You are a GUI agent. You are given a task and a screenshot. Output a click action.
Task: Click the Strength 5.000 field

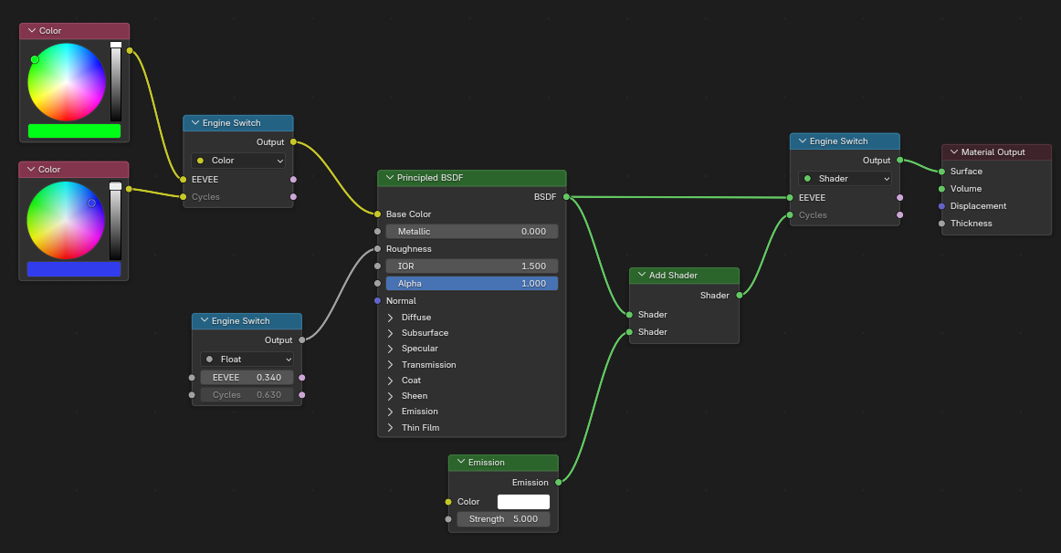503,519
